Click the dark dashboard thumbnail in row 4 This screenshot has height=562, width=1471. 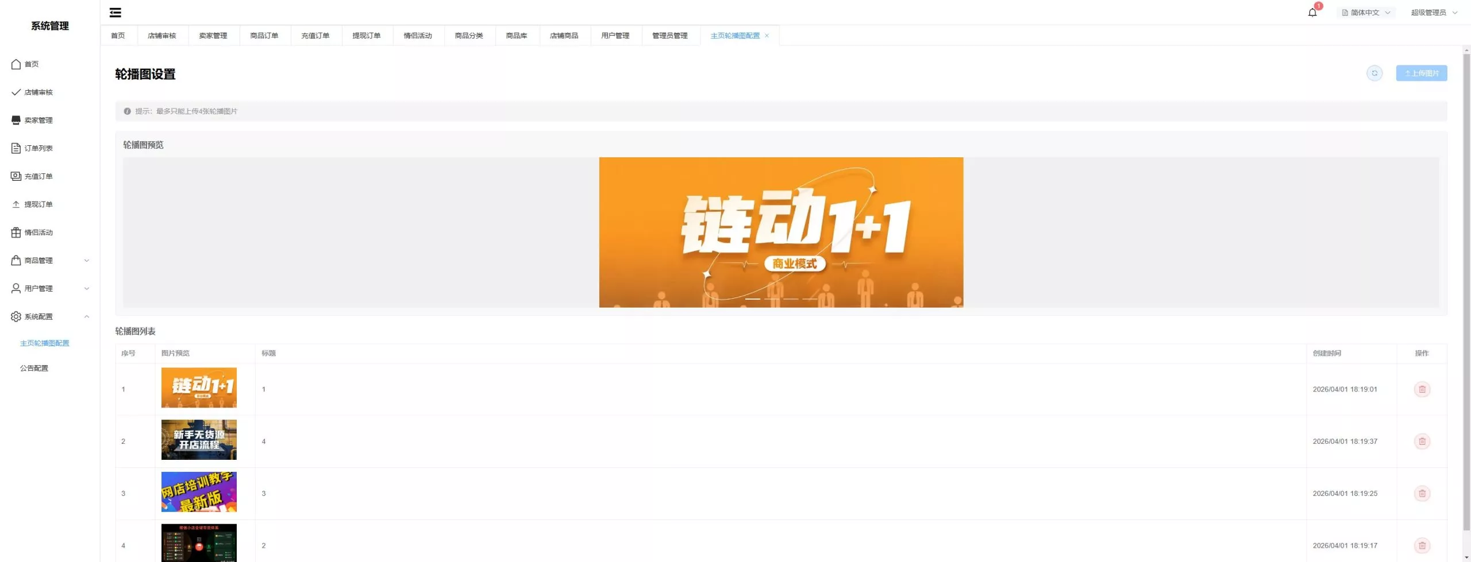[x=199, y=543]
